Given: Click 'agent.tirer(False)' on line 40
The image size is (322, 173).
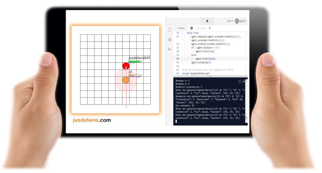Looking at the screenshot, I should coord(206,59).
